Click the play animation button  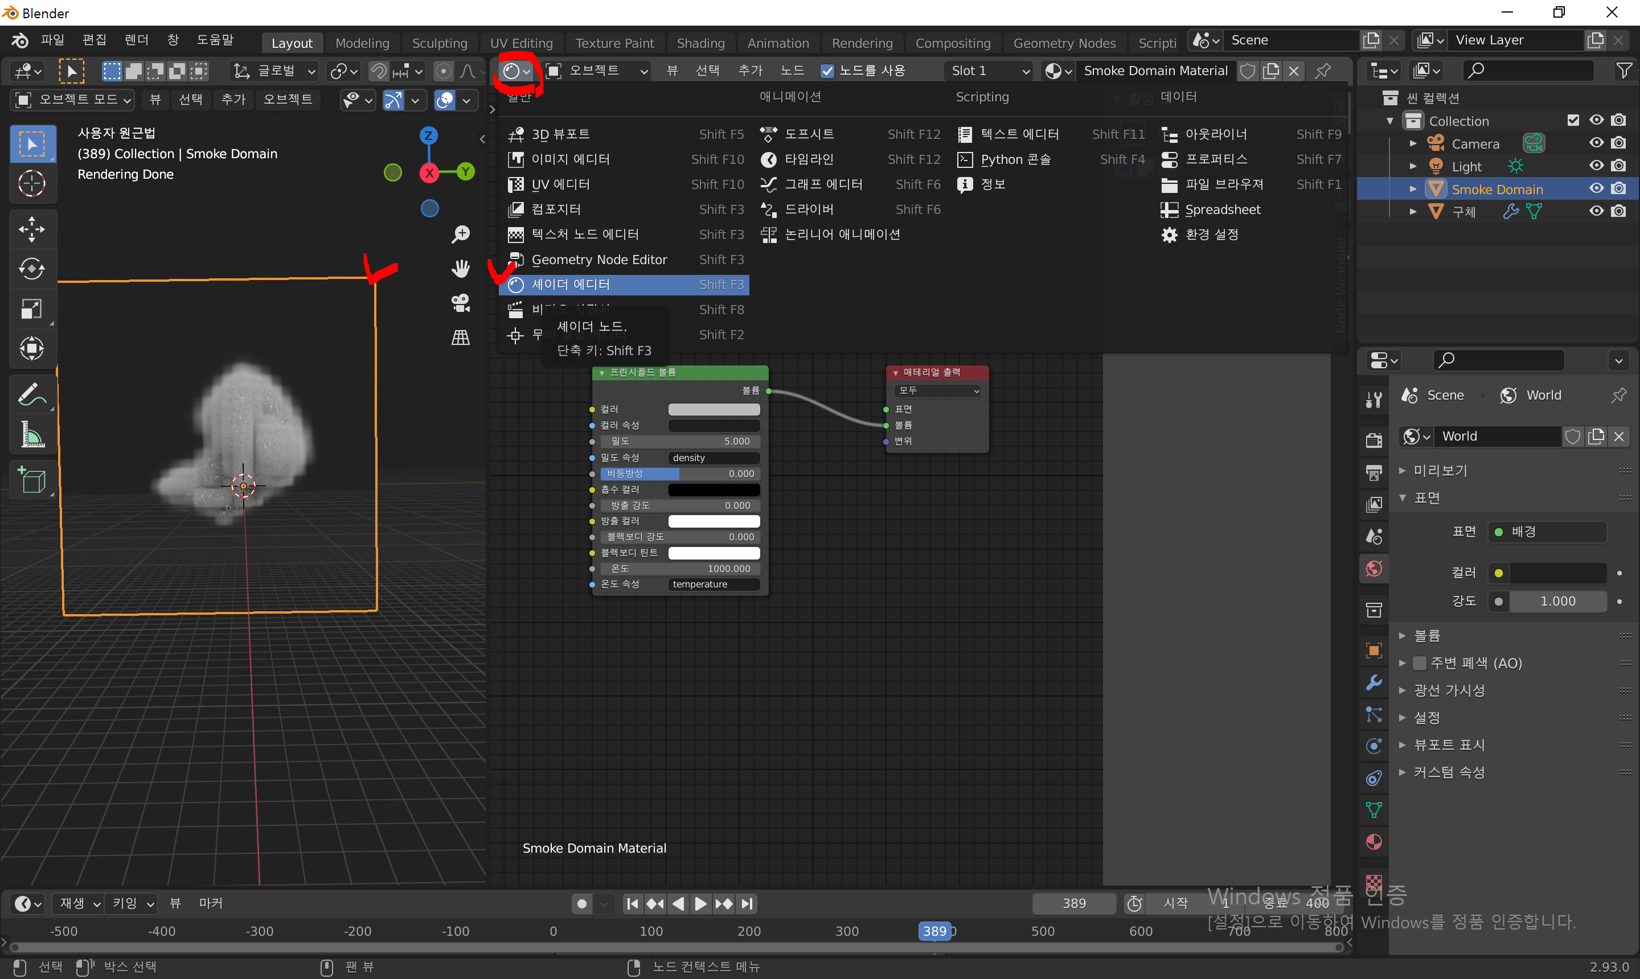click(x=701, y=904)
